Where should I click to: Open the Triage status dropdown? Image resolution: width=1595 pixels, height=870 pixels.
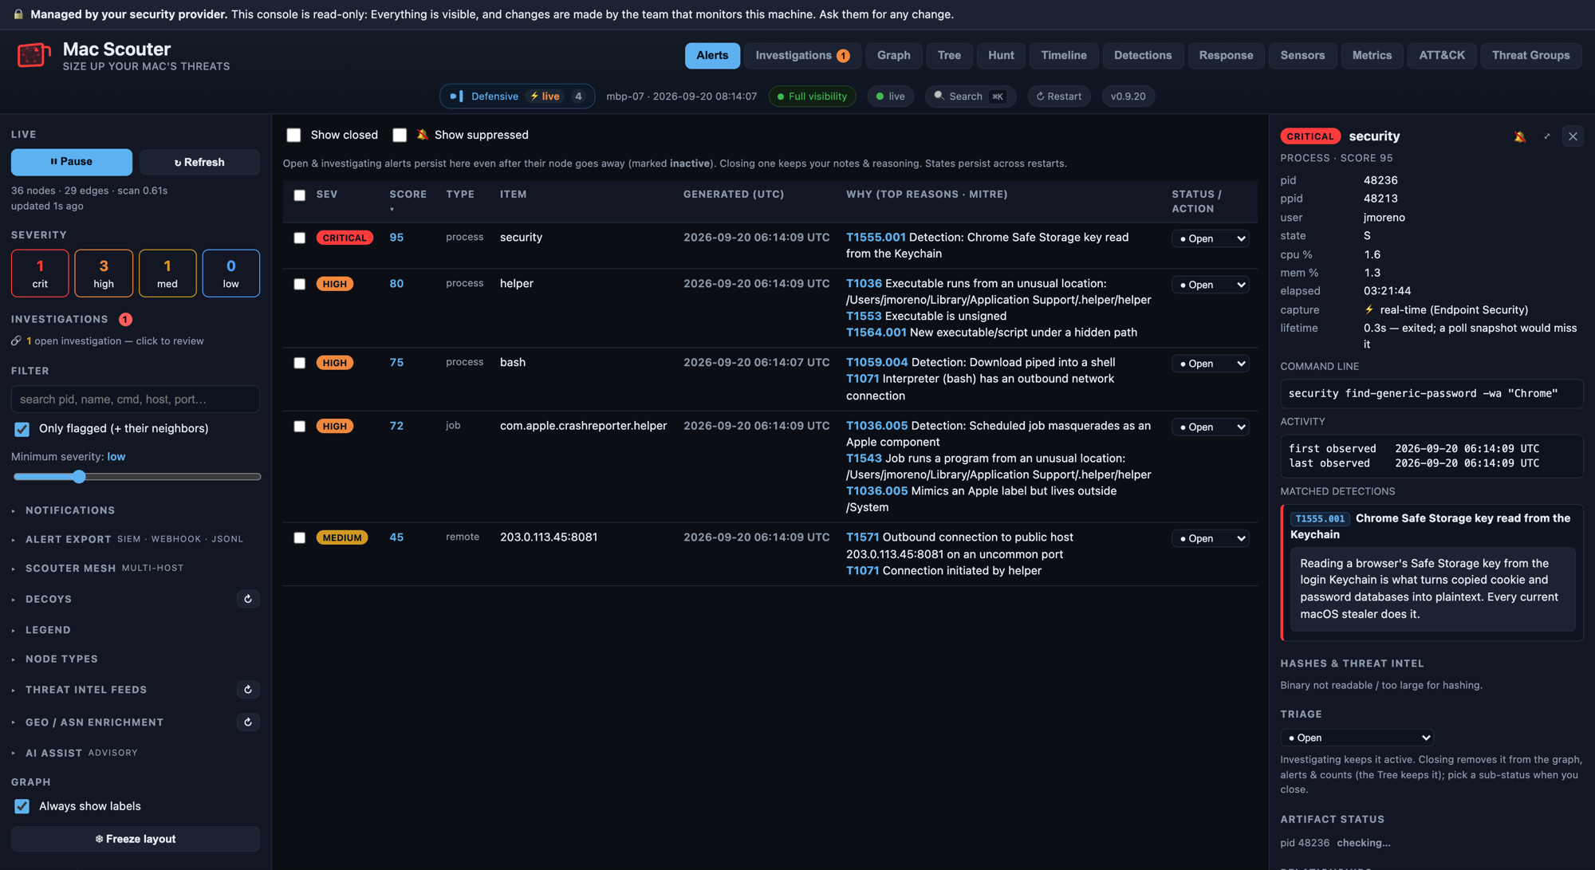click(x=1356, y=738)
